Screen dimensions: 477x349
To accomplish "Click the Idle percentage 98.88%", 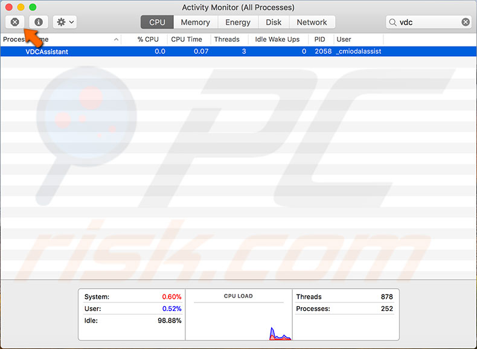I will [x=170, y=321].
